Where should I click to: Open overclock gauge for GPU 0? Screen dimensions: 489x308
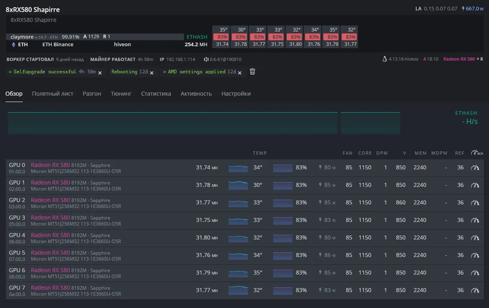click(x=475, y=167)
